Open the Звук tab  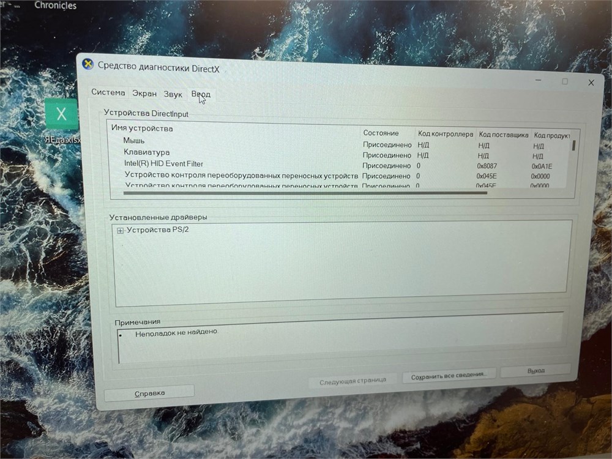173,94
